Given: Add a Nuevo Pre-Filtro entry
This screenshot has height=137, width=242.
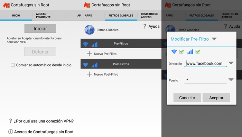Looking at the screenshot, I should pyautogui.click(x=105, y=54).
